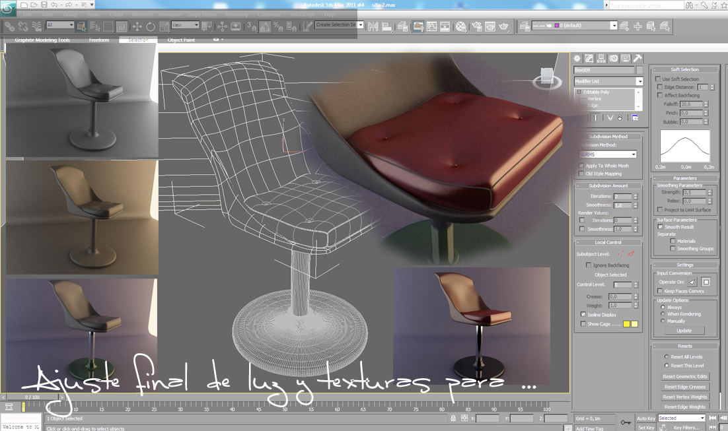Choose the Select and Move tool
The width and height of the screenshot is (728, 431).
137,26
